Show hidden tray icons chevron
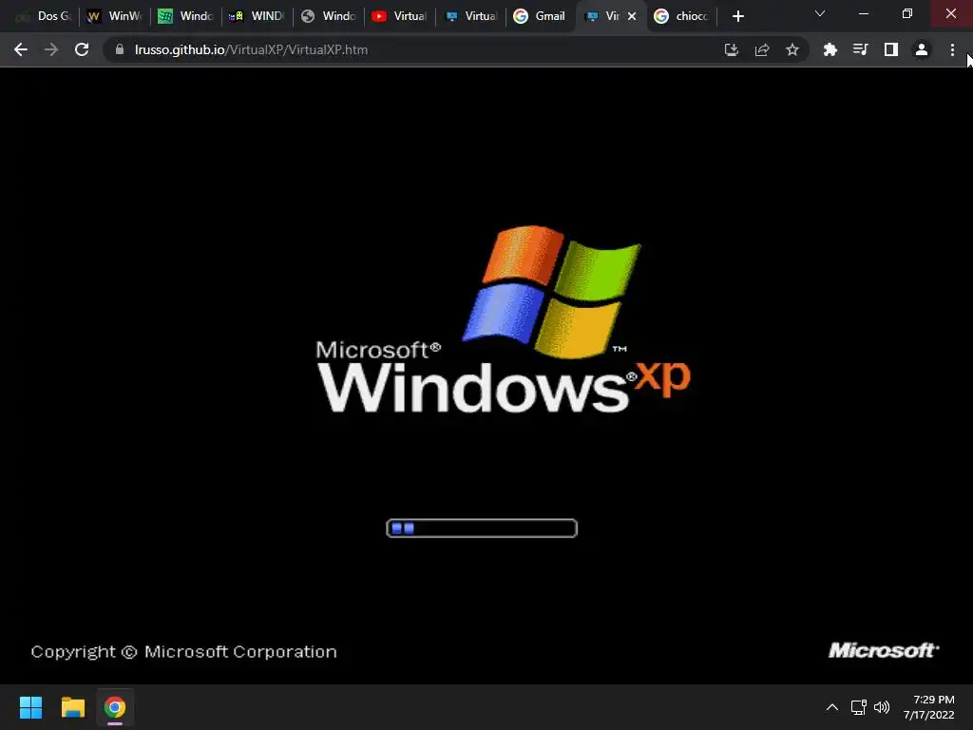973x730 pixels. point(832,707)
